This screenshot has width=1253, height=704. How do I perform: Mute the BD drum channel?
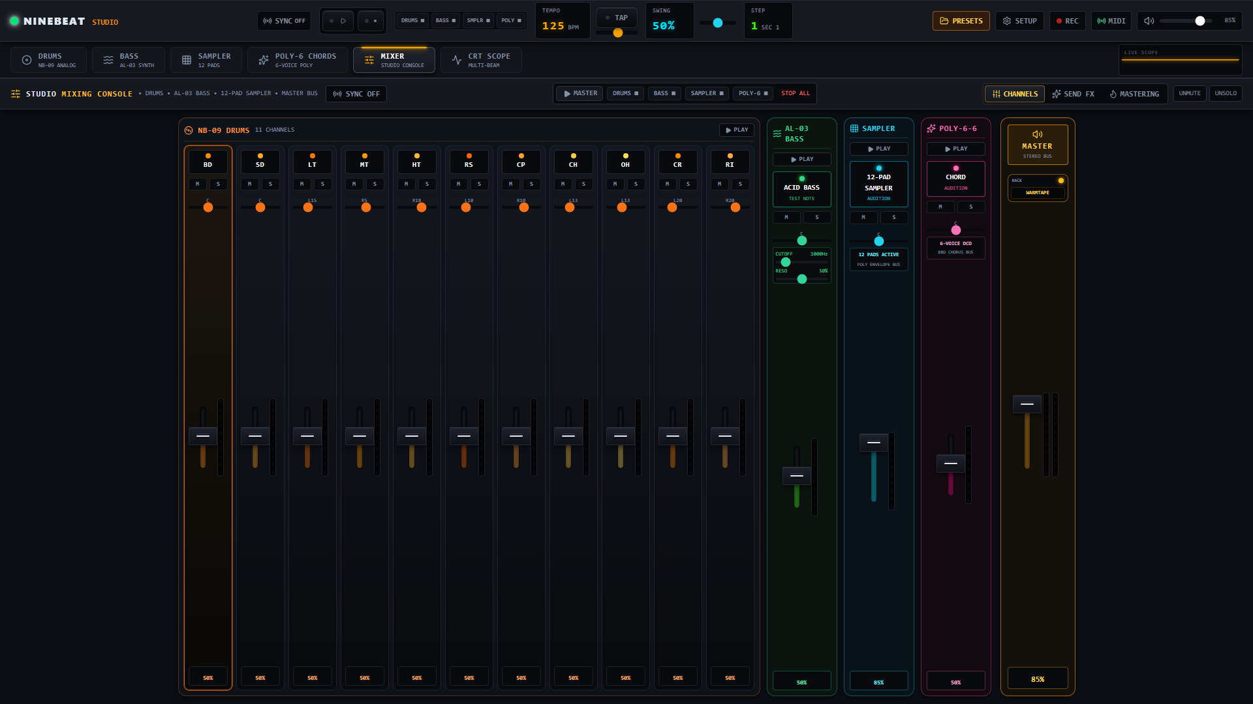pyautogui.click(x=198, y=184)
